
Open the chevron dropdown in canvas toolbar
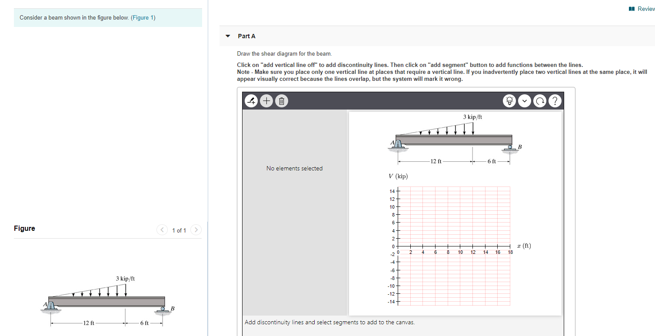[525, 101]
